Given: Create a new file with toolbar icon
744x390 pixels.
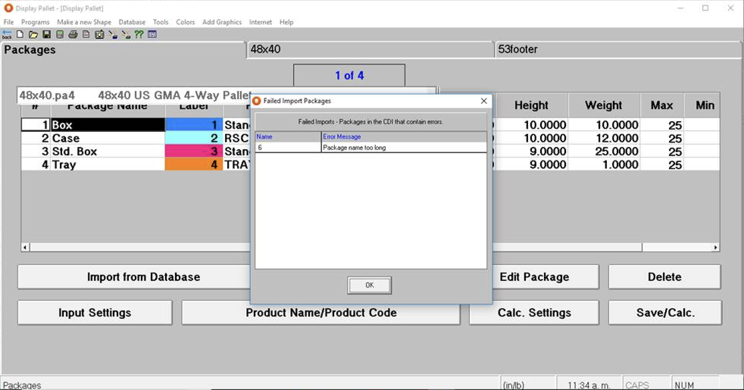Looking at the screenshot, I should (x=20, y=35).
